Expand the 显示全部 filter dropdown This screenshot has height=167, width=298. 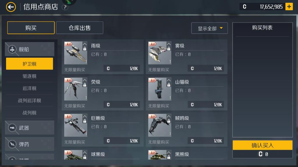[210, 28]
